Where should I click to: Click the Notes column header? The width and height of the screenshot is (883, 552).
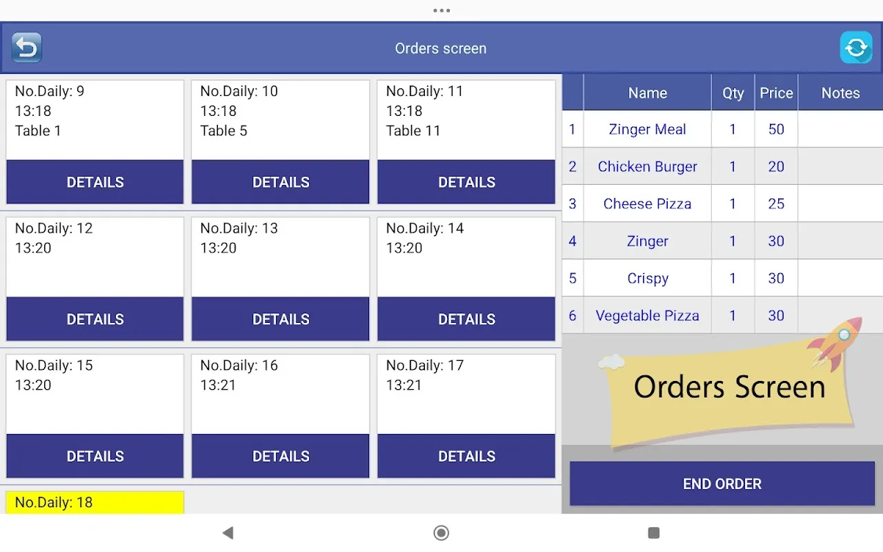click(840, 93)
